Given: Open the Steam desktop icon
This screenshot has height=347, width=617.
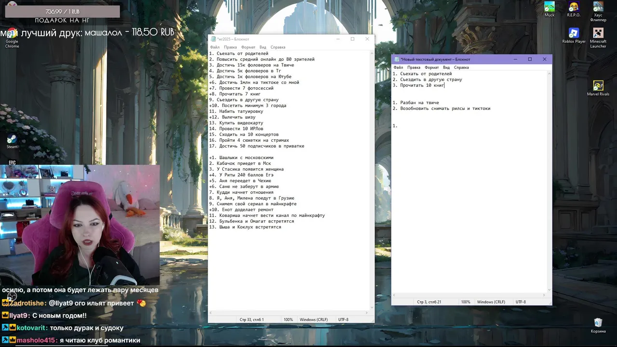Looking at the screenshot, I should click(12, 142).
